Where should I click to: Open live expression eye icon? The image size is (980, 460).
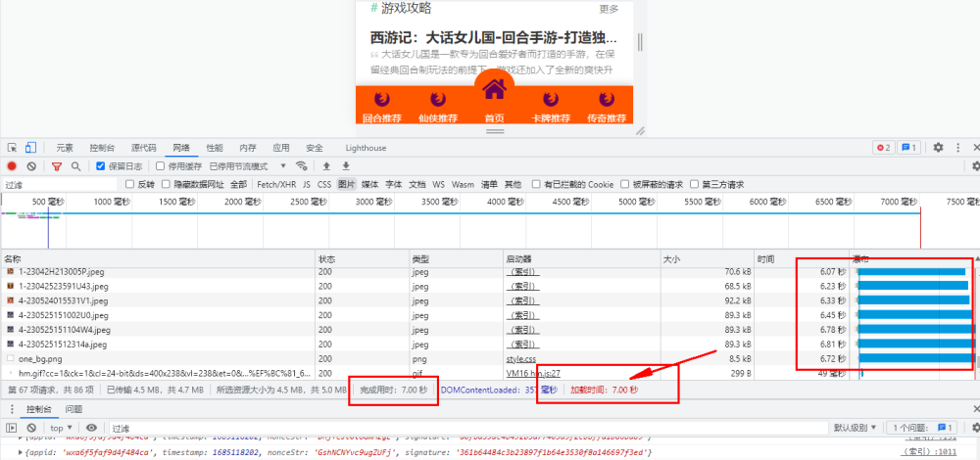91,428
